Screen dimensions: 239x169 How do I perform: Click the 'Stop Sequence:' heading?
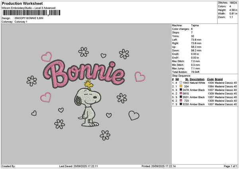[x=181, y=76]
